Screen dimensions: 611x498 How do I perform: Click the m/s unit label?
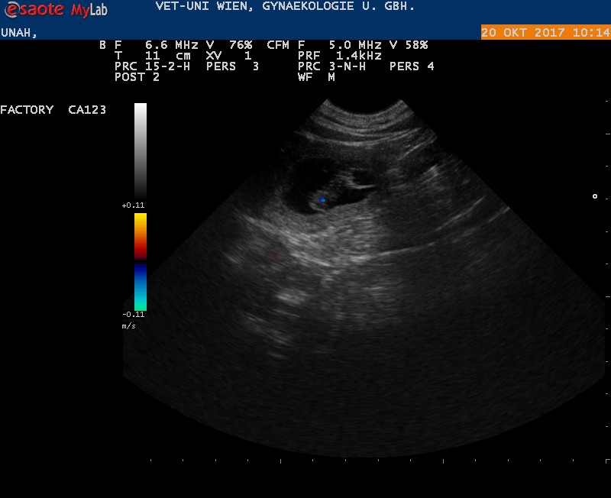[x=128, y=326]
